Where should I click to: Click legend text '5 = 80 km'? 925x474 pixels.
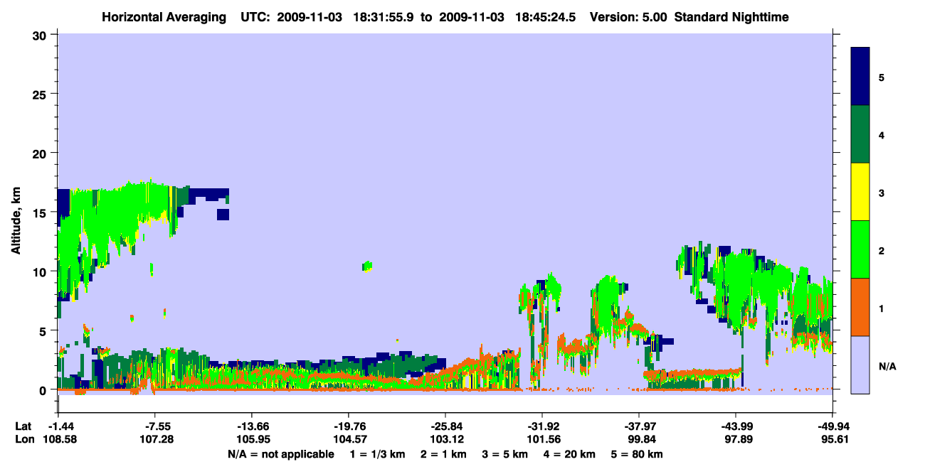638,453
